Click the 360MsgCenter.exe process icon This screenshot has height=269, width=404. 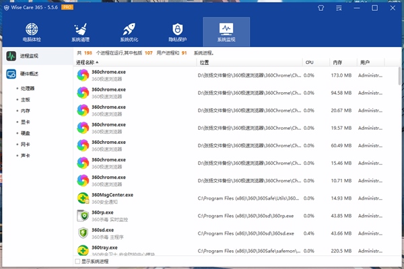[83, 198]
